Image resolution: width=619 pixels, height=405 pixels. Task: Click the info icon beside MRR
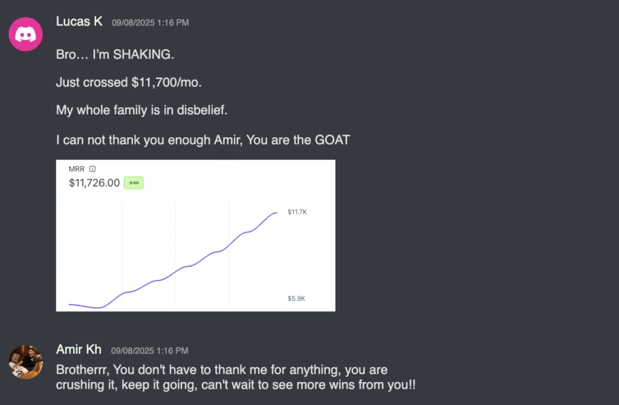coord(92,169)
